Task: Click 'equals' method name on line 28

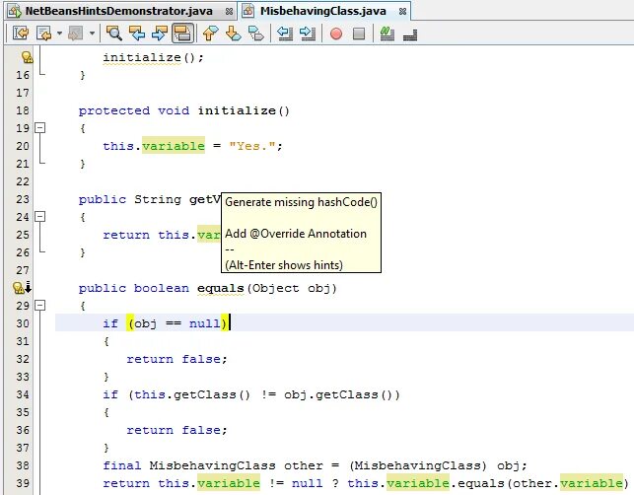Action: [x=220, y=288]
